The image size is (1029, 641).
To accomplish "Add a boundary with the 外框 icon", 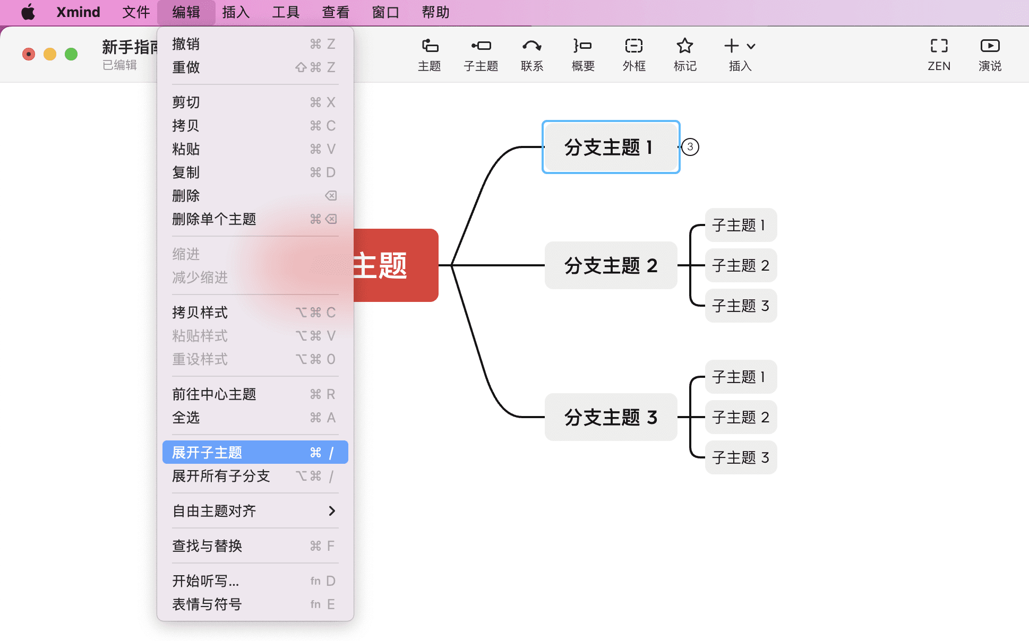I will tap(633, 54).
